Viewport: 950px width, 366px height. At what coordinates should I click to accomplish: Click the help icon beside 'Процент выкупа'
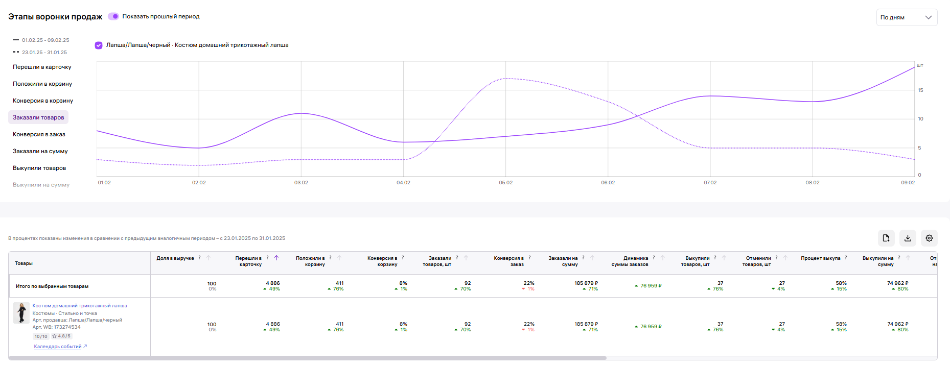point(846,258)
